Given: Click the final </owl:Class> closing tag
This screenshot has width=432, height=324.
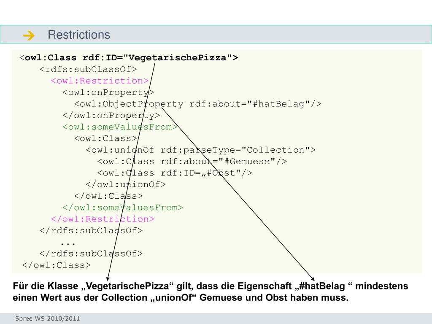Looking at the screenshot, I should click(x=56, y=265).
